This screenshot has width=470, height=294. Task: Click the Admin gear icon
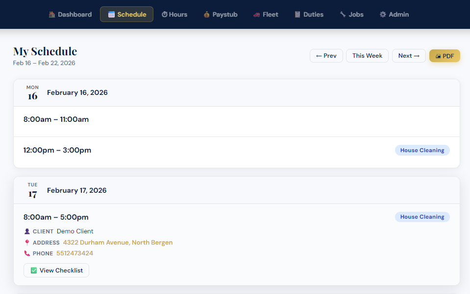383,15
